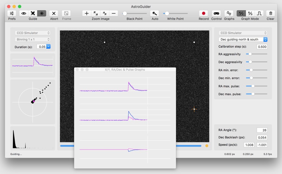Click the RA Angle field
282x174 pixels.
(262, 130)
